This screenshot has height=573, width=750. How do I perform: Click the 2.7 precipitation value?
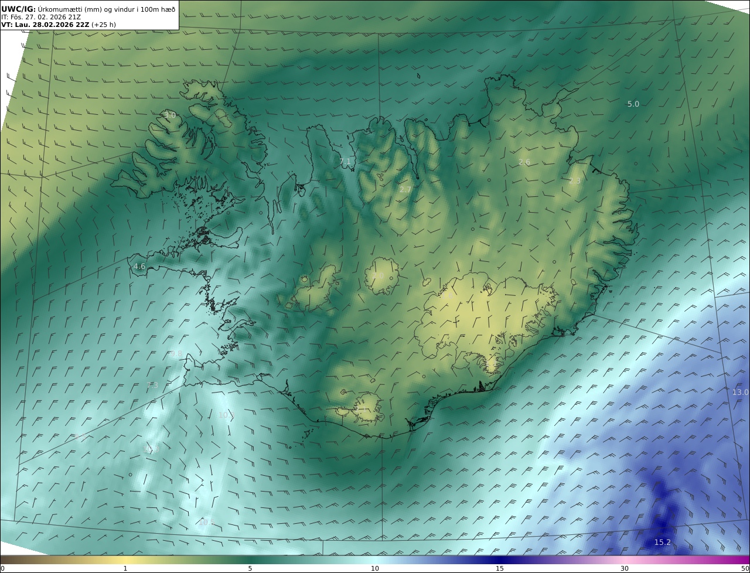pos(405,189)
